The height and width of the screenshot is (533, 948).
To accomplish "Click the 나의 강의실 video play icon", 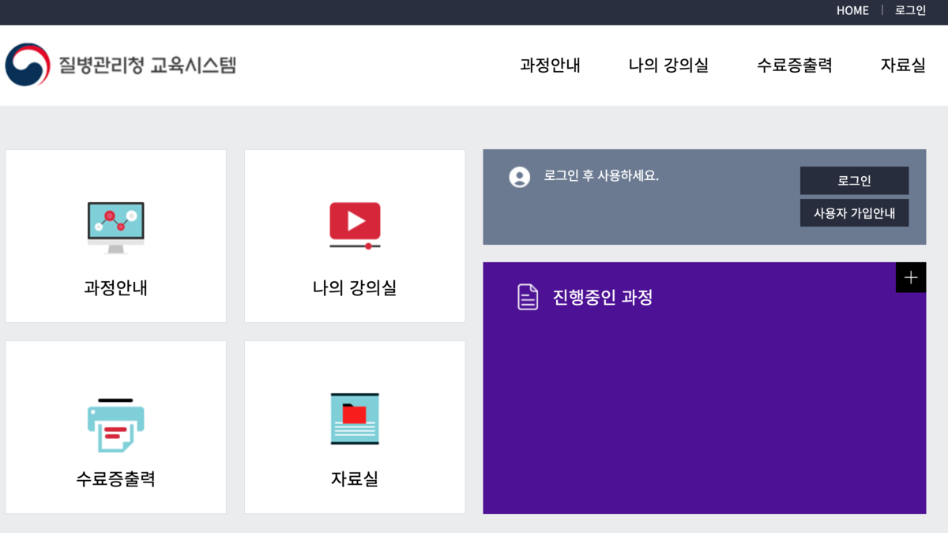I will pos(355,224).
